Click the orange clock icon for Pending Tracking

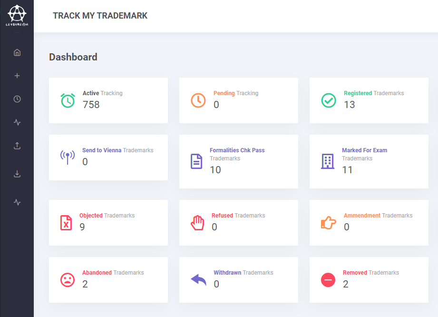[x=198, y=100]
